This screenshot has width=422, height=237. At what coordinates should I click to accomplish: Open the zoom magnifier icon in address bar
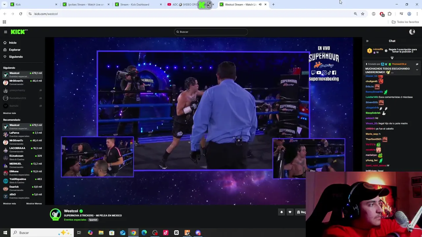(355, 14)
